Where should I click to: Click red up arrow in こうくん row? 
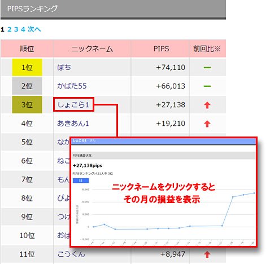click(207, 254)
